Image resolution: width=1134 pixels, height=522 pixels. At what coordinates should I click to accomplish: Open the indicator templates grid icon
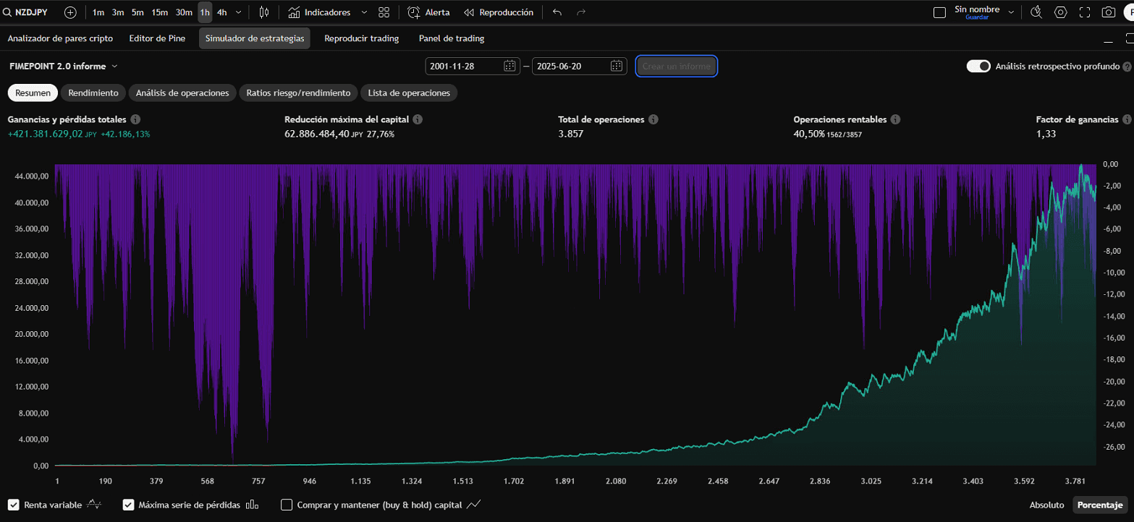pos(384,12)
